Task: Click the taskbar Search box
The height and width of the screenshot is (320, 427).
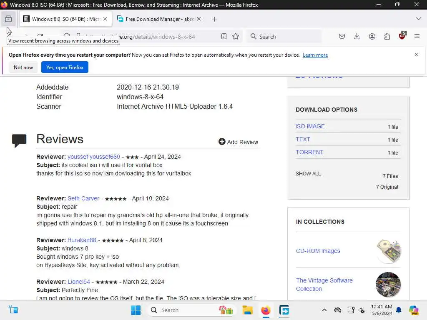Action: 192,310
